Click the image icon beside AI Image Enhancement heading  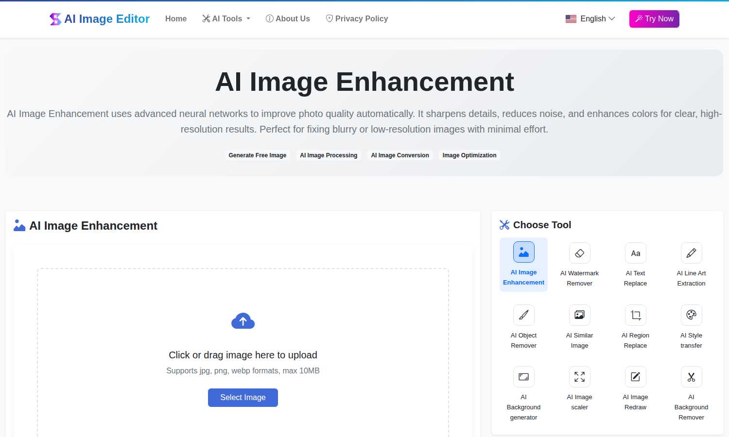[x=19, y=226]
